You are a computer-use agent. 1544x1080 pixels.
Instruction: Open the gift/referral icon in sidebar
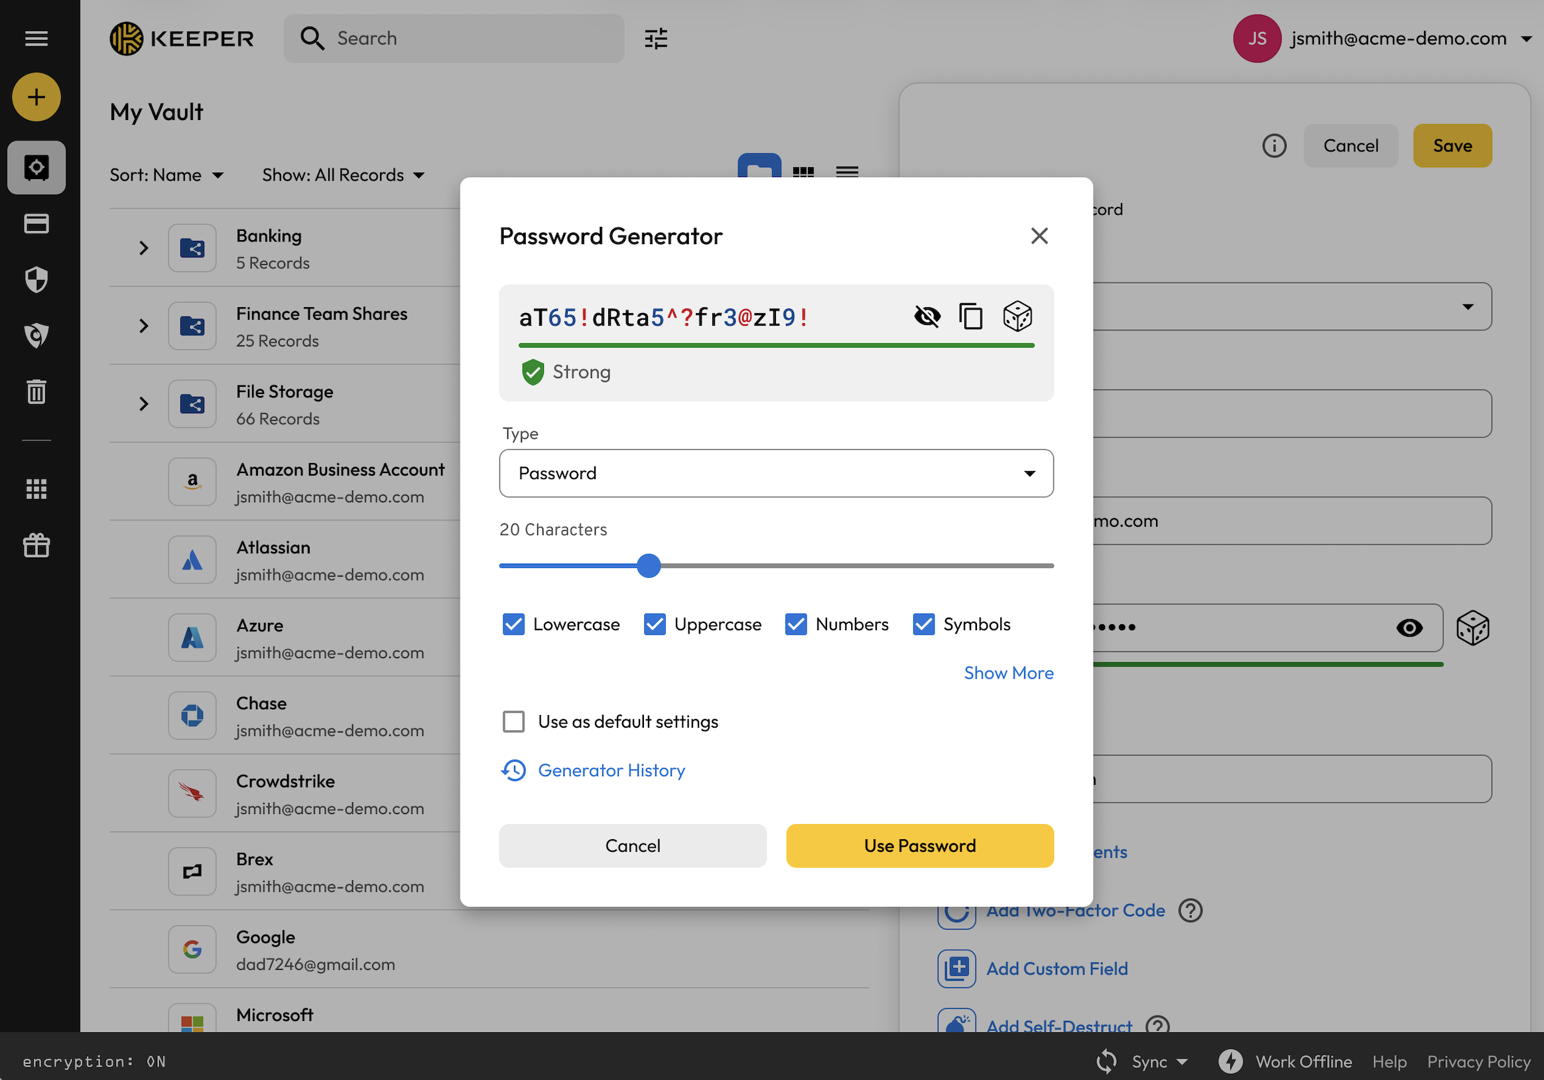coord(36,545)
